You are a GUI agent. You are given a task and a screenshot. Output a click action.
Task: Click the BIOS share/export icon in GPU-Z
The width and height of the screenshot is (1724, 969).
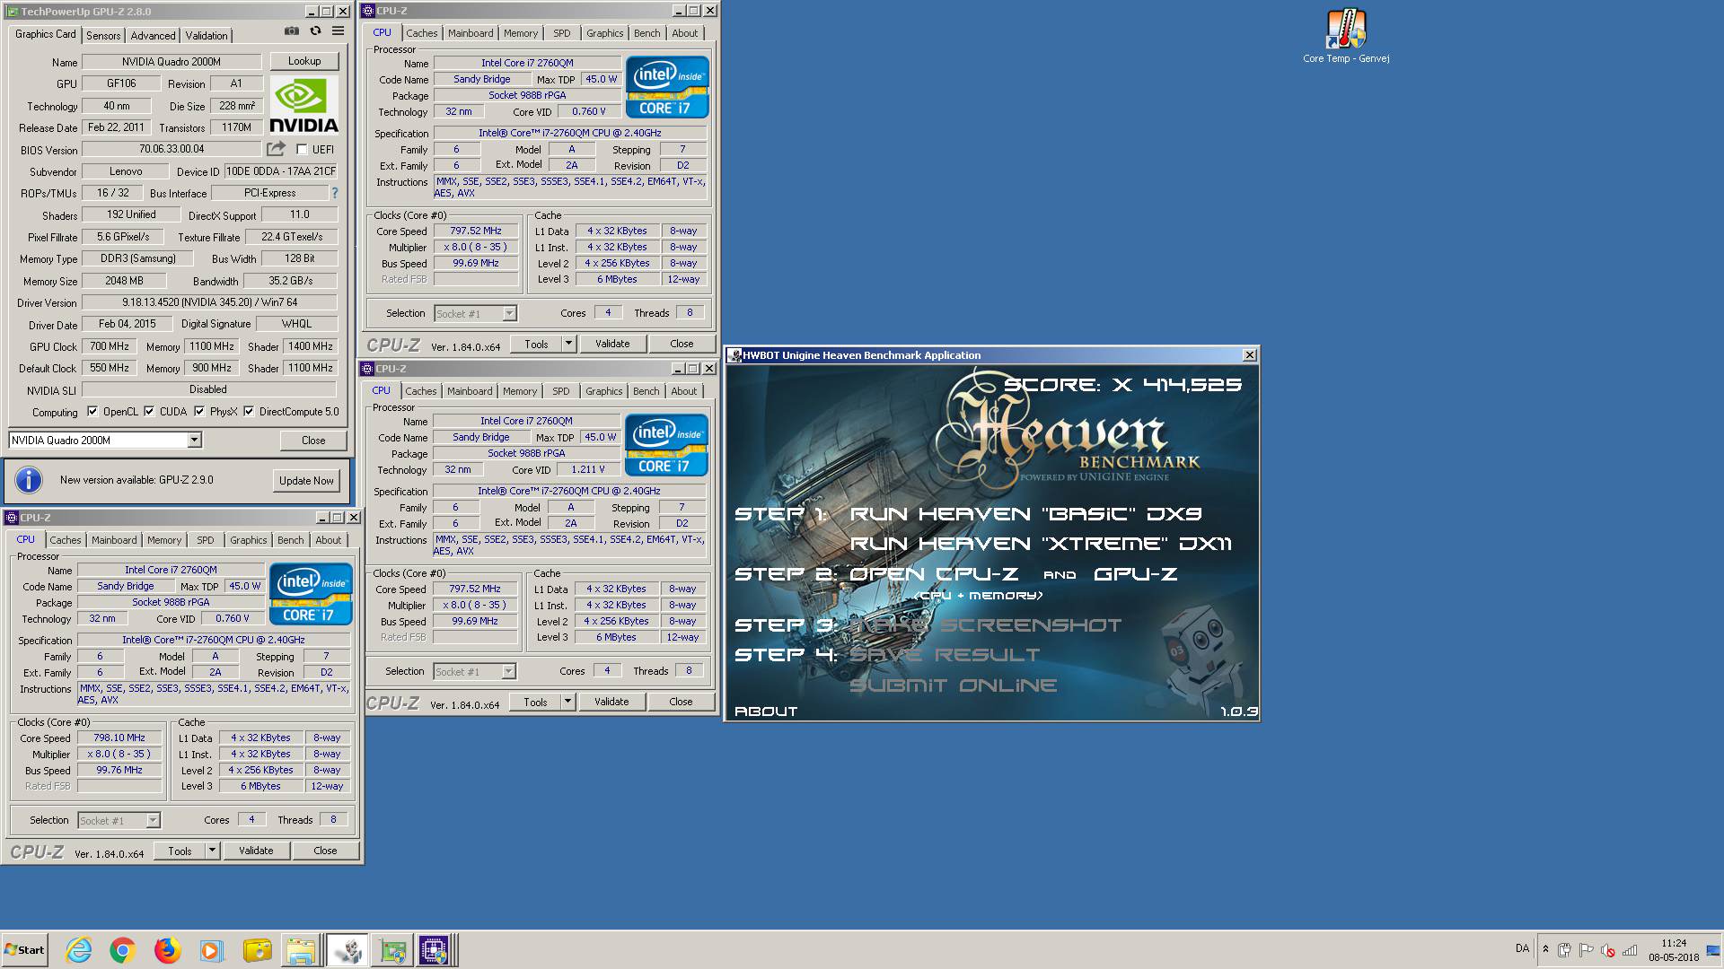pyautogui.click(x=276, y=149)
